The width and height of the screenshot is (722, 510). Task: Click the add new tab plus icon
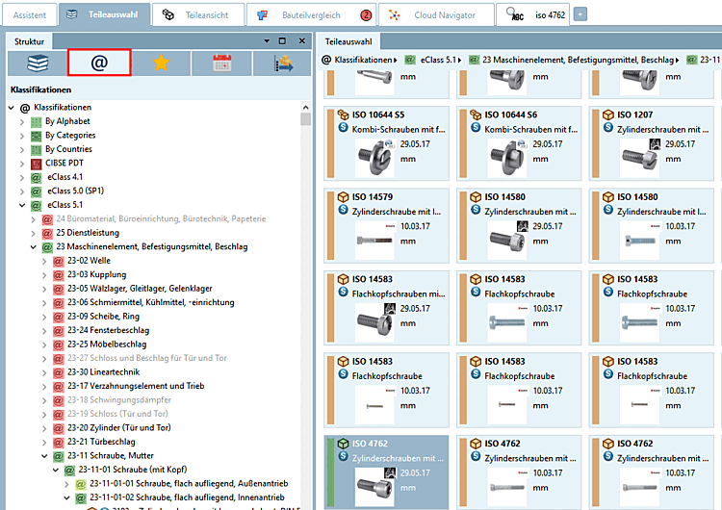pos(580,14)
